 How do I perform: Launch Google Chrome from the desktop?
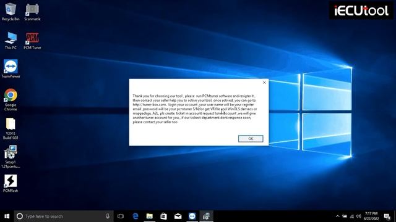11,100
